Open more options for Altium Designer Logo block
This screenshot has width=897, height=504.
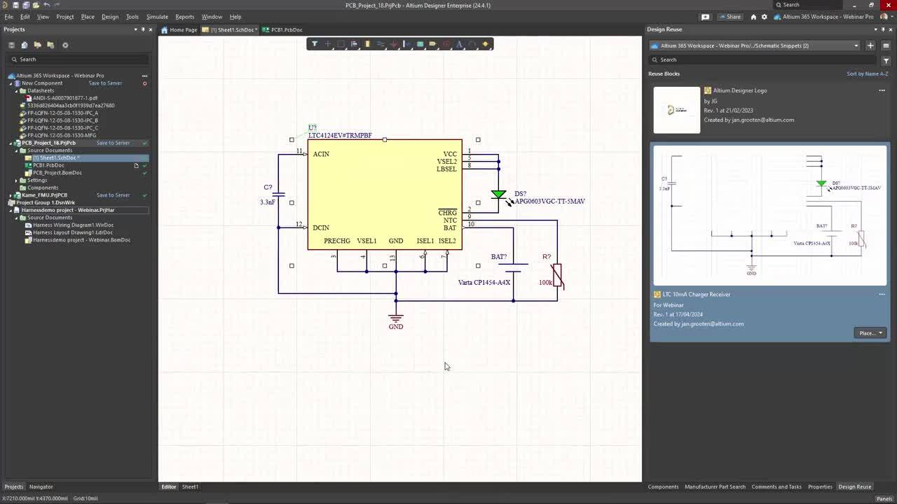click(x=882, y=90)
